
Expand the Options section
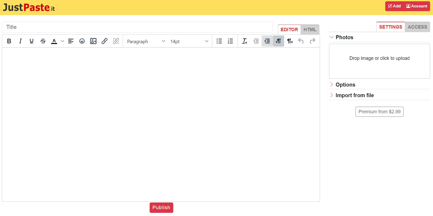[x=379, y=85]
